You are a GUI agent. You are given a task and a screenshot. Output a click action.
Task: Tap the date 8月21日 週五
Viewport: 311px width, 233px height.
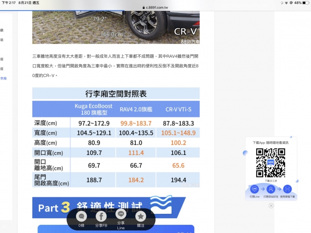pos(29,3)
